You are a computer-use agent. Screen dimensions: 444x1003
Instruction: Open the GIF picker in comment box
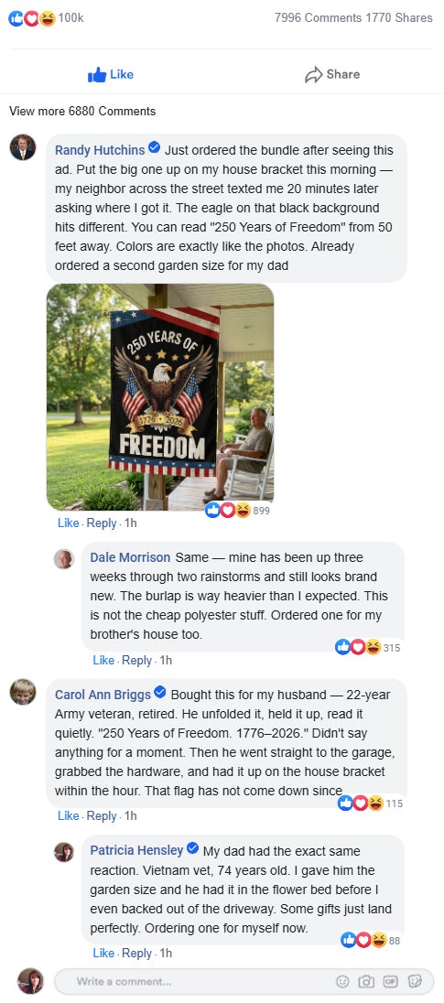(x=390, y=981)
